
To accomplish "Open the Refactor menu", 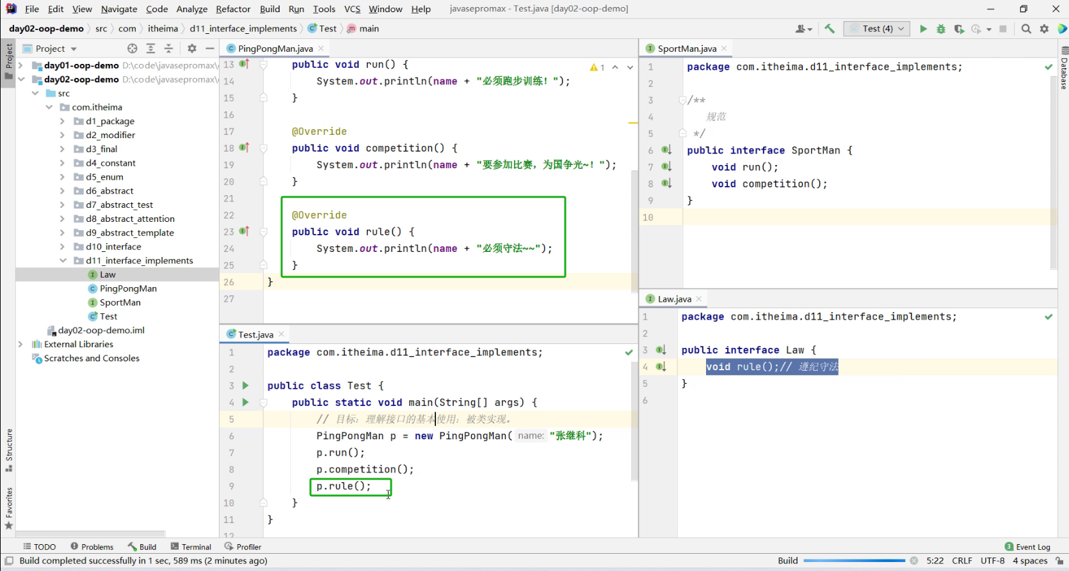I will [233, 9].
